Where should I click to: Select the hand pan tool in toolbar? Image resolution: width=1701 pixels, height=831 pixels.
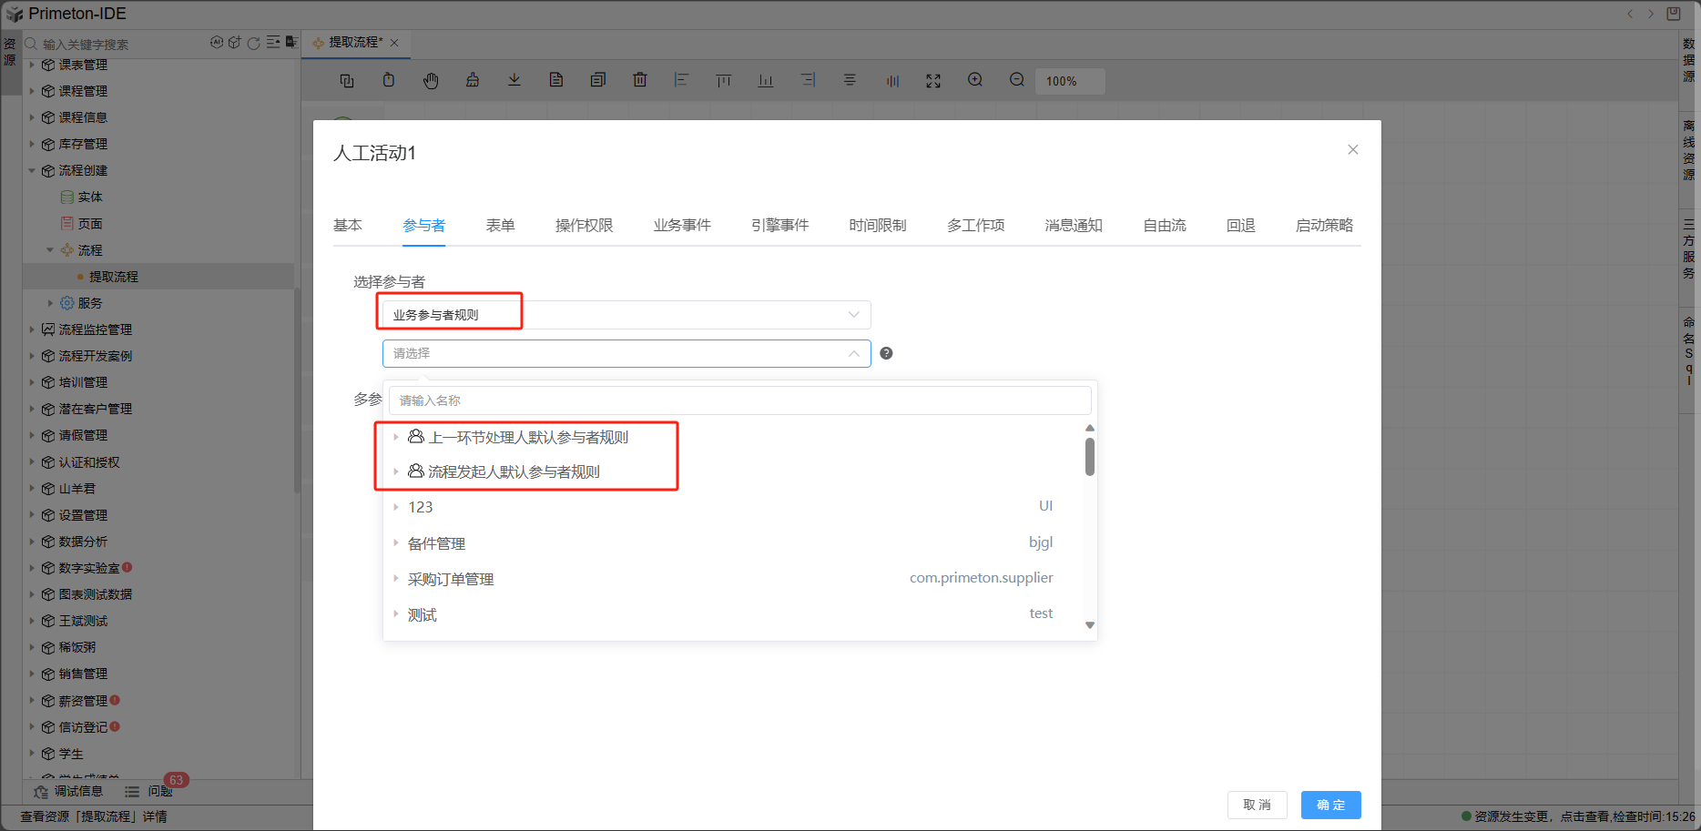431,81
